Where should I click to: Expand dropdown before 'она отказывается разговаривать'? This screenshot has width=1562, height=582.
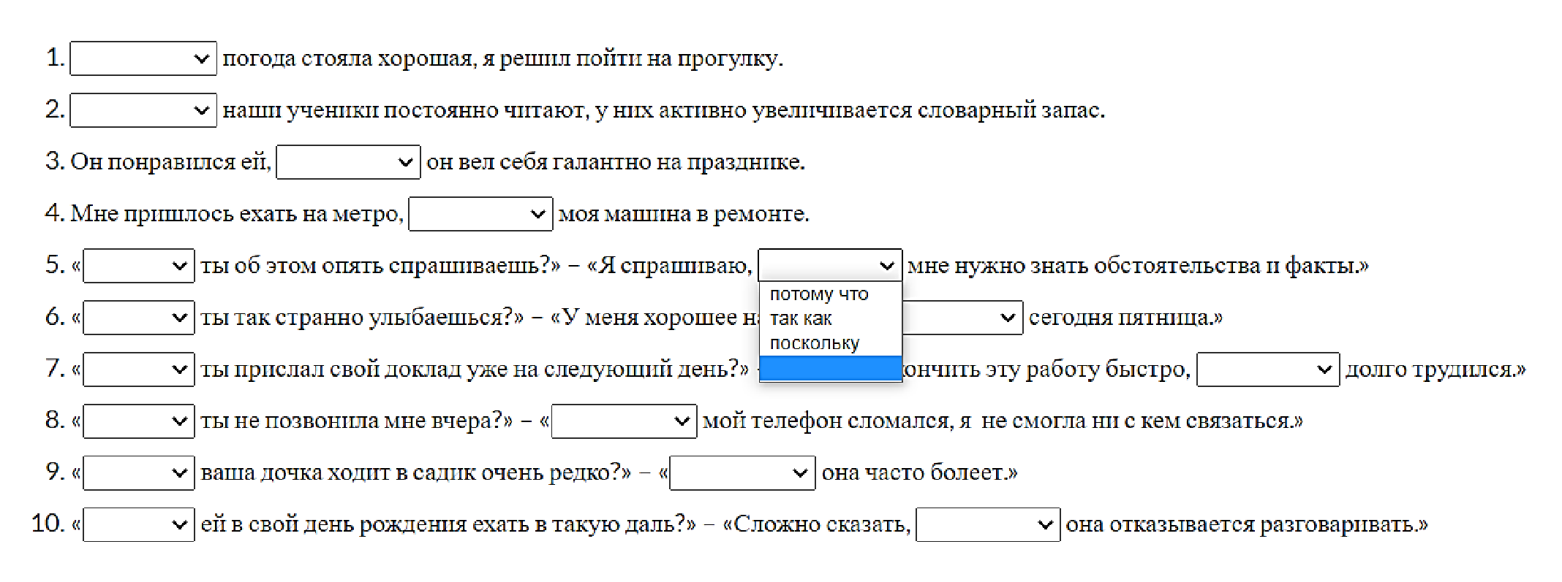click(988, 525)
